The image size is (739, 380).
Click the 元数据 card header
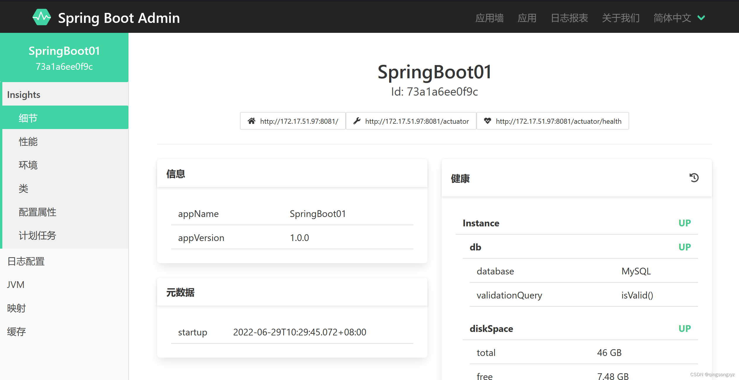point(292,292)
